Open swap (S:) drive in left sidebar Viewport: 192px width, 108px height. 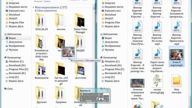pyautogui.click(x=12, y=77)
